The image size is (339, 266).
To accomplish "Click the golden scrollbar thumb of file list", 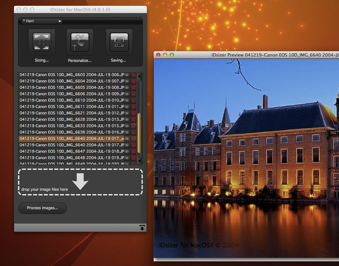I will tap(139, 133).
